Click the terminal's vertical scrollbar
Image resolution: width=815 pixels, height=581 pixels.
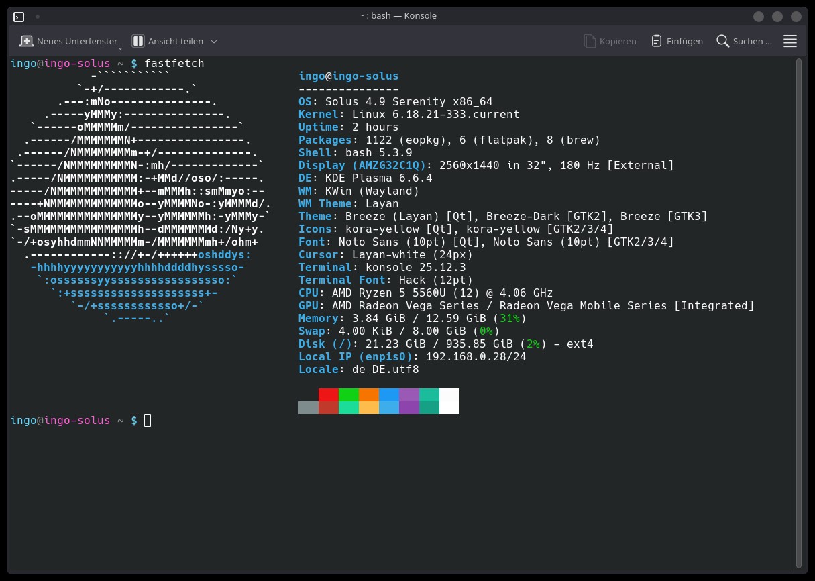pyautogui.click(x=798, y=313)
